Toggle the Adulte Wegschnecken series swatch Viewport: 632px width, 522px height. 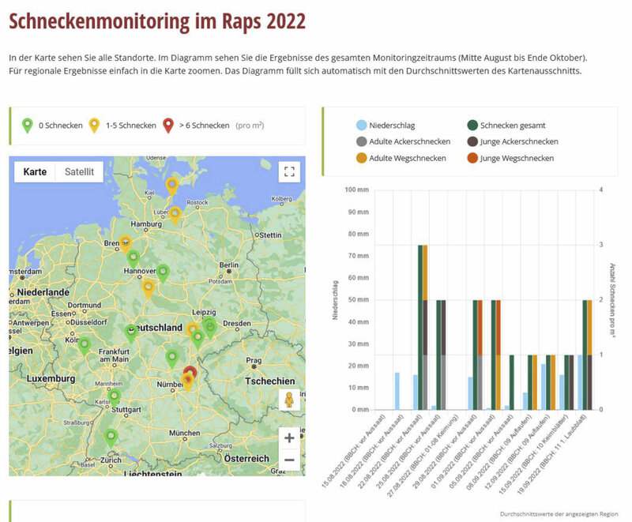(x=362, y=158)
